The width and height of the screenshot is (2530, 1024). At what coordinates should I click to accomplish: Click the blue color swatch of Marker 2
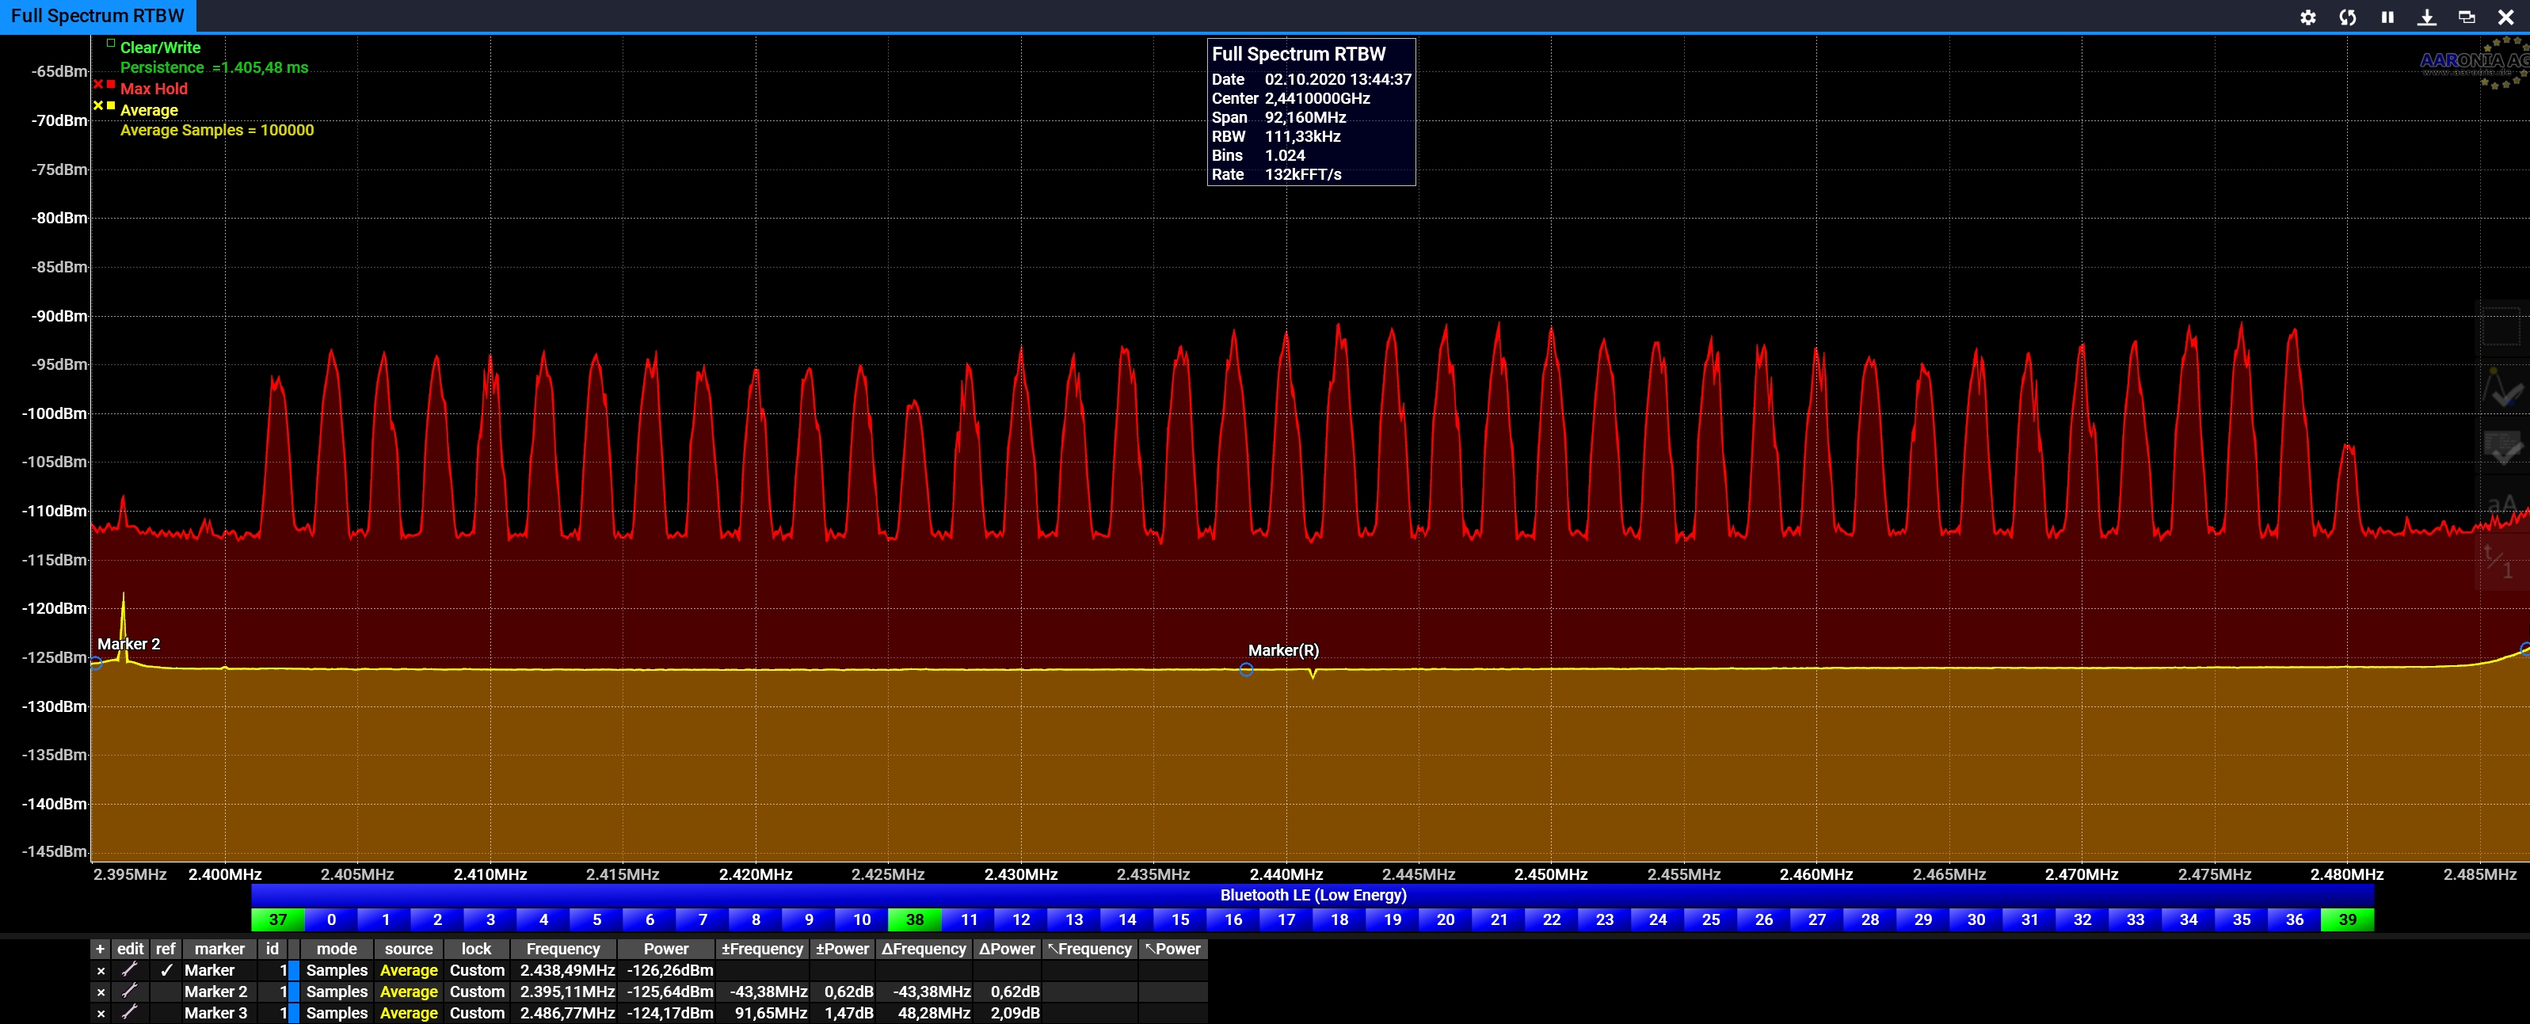(294, 992)
